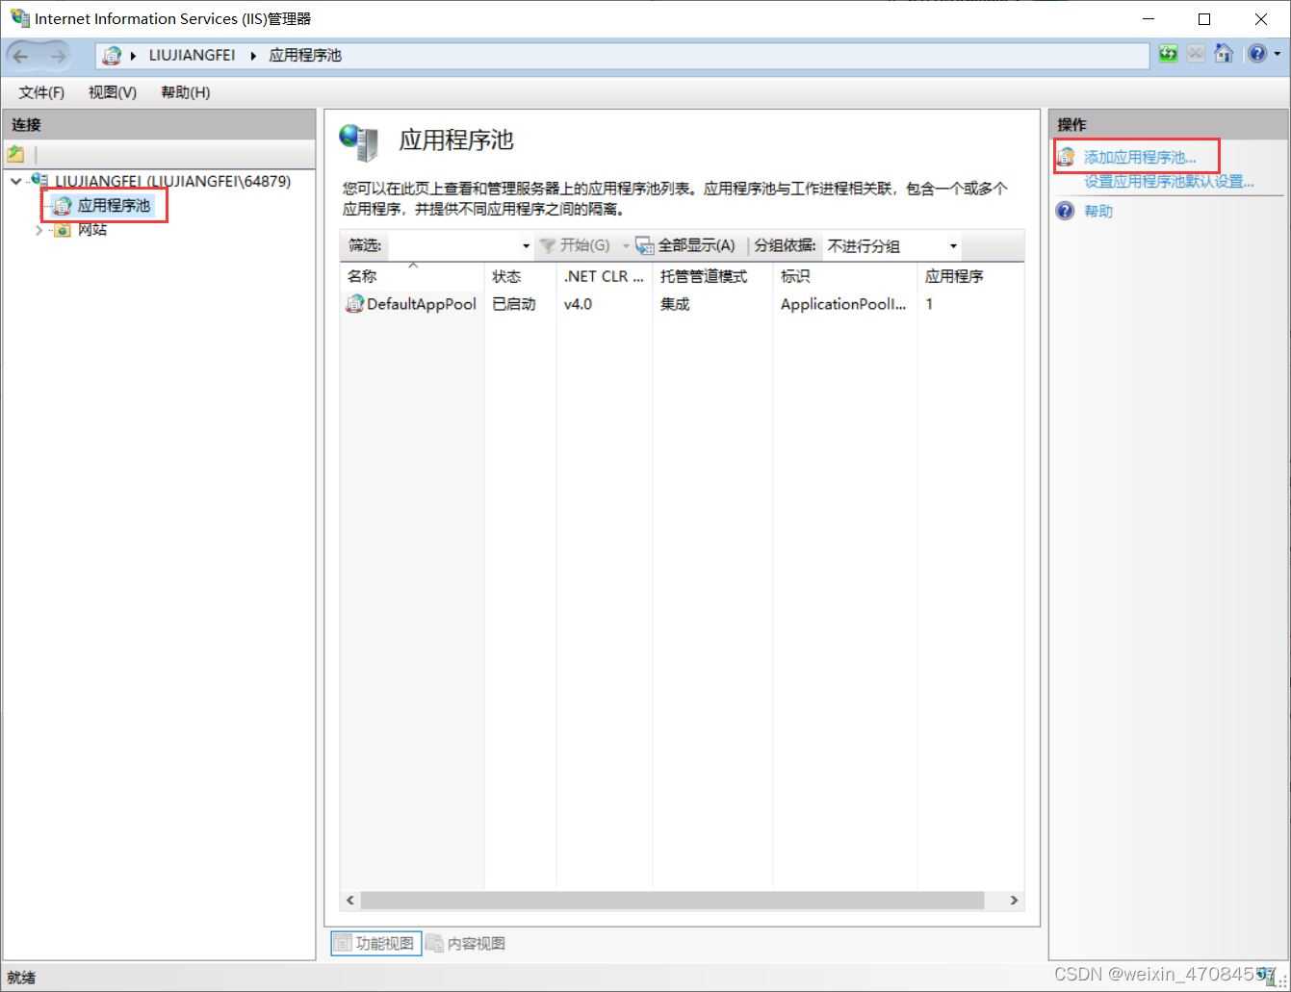Viewport: 1291px width, 992px height.
Task: Click the 添加应用程序池... link
Action: click(x=1140, y=157)
